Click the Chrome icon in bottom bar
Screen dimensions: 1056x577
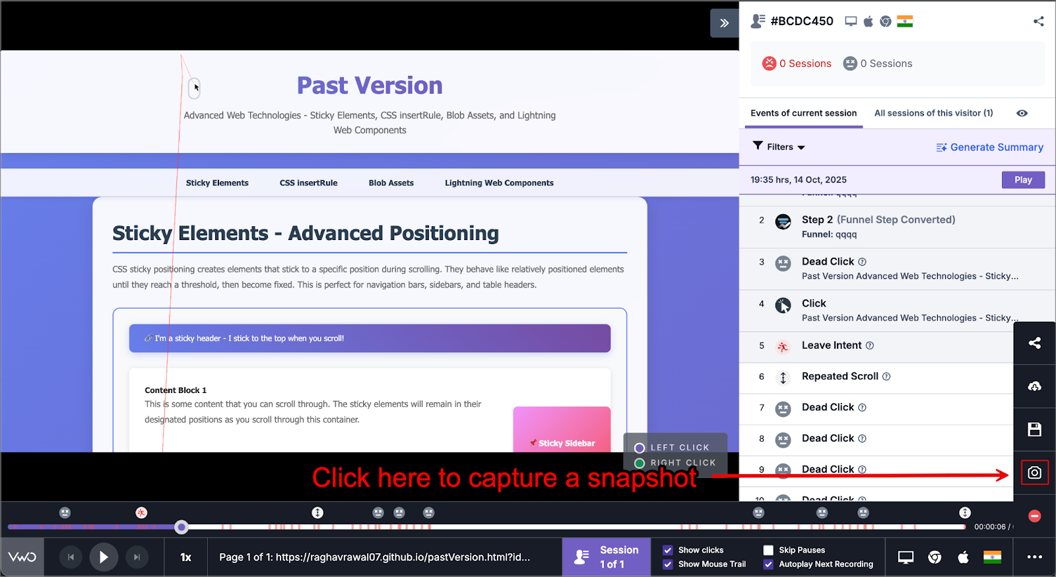click(x=935, y=557)
